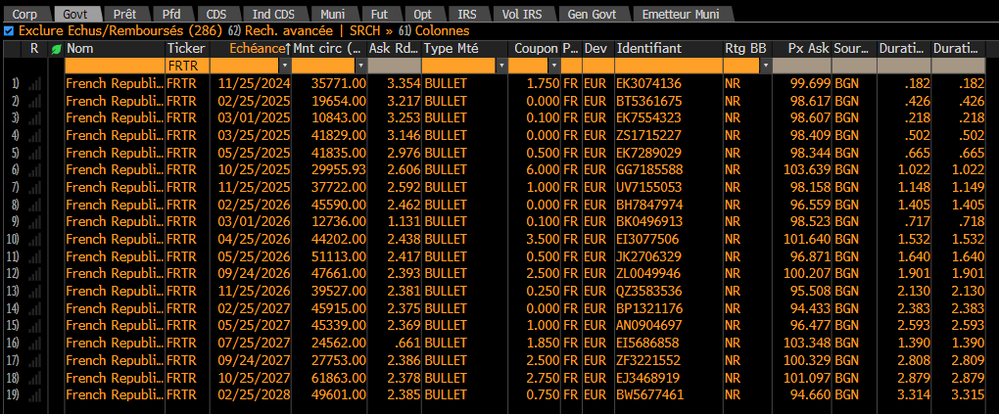Click the Nom column header

[x=115, y=48]
